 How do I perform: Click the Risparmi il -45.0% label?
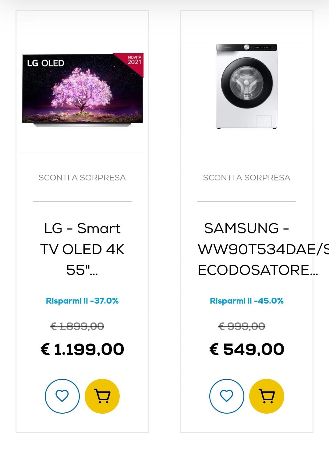[x=247, y=301]
